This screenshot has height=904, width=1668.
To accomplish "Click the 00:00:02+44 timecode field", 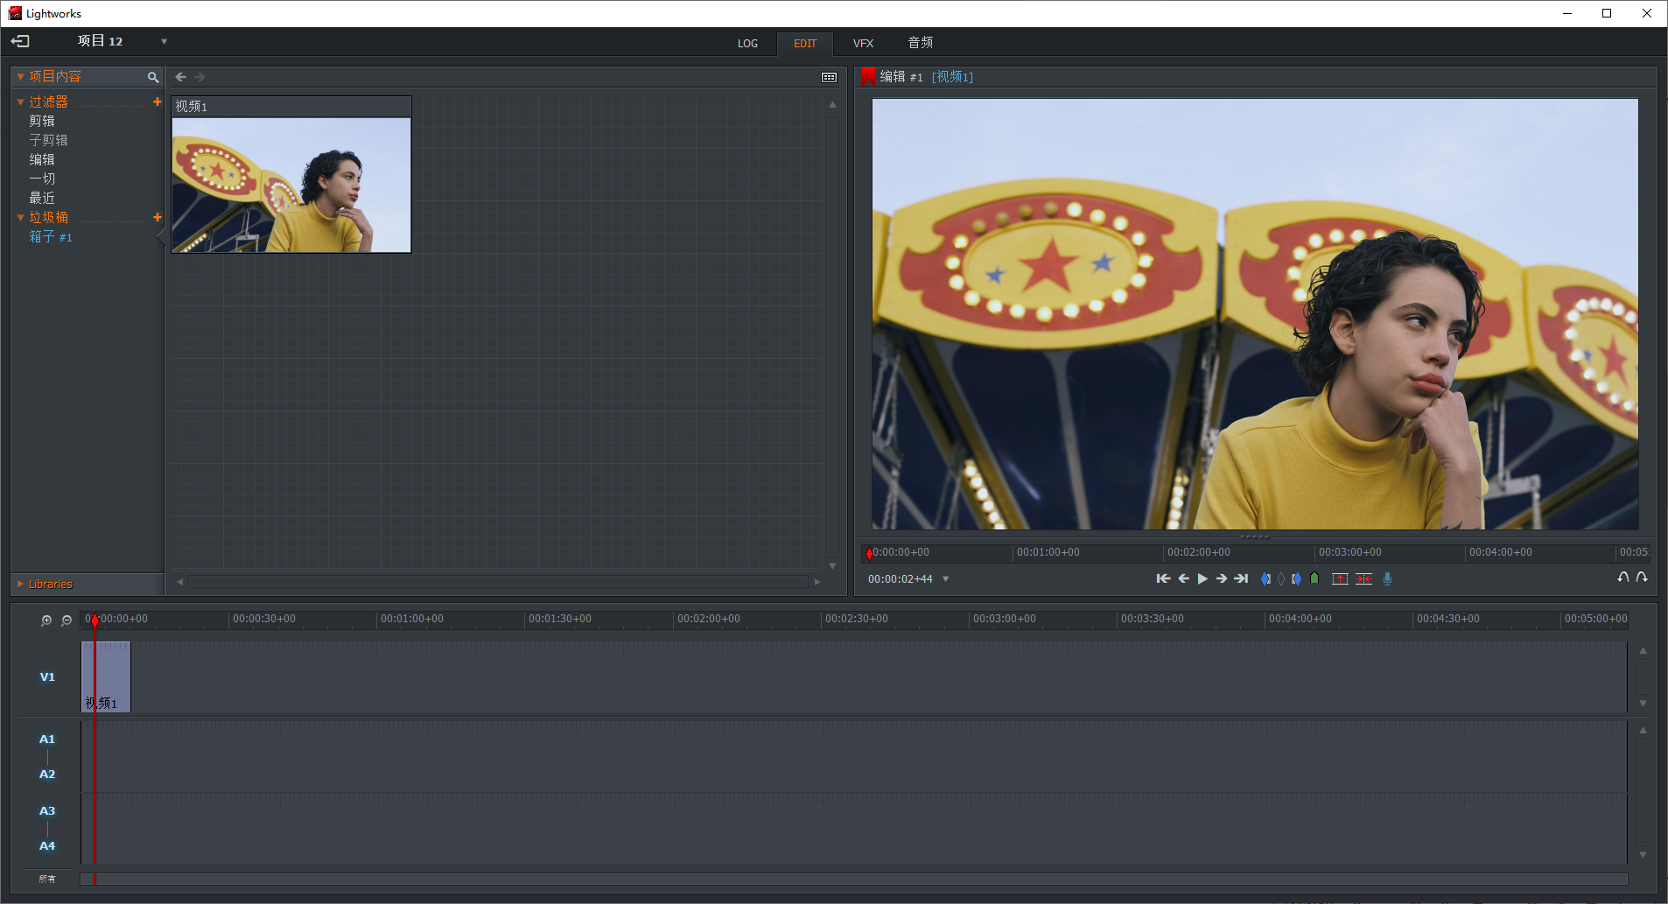I will tap(900, 578).
